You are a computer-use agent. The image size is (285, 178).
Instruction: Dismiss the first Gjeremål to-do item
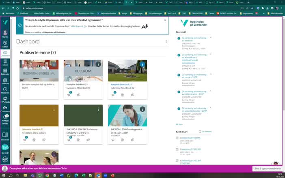(x=211, y=37)
